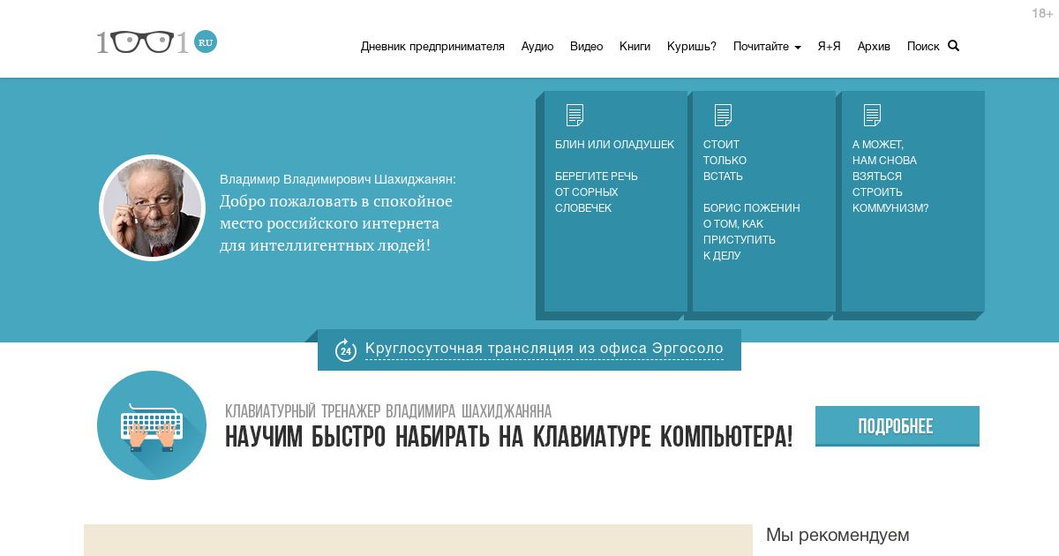Click document icon above "Блин или оладушек"
Image resolution: width=1059 pixels, height=556 pixels.
point(575,115)
